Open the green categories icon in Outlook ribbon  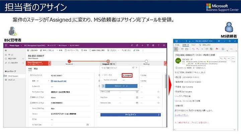pos(212,49)
